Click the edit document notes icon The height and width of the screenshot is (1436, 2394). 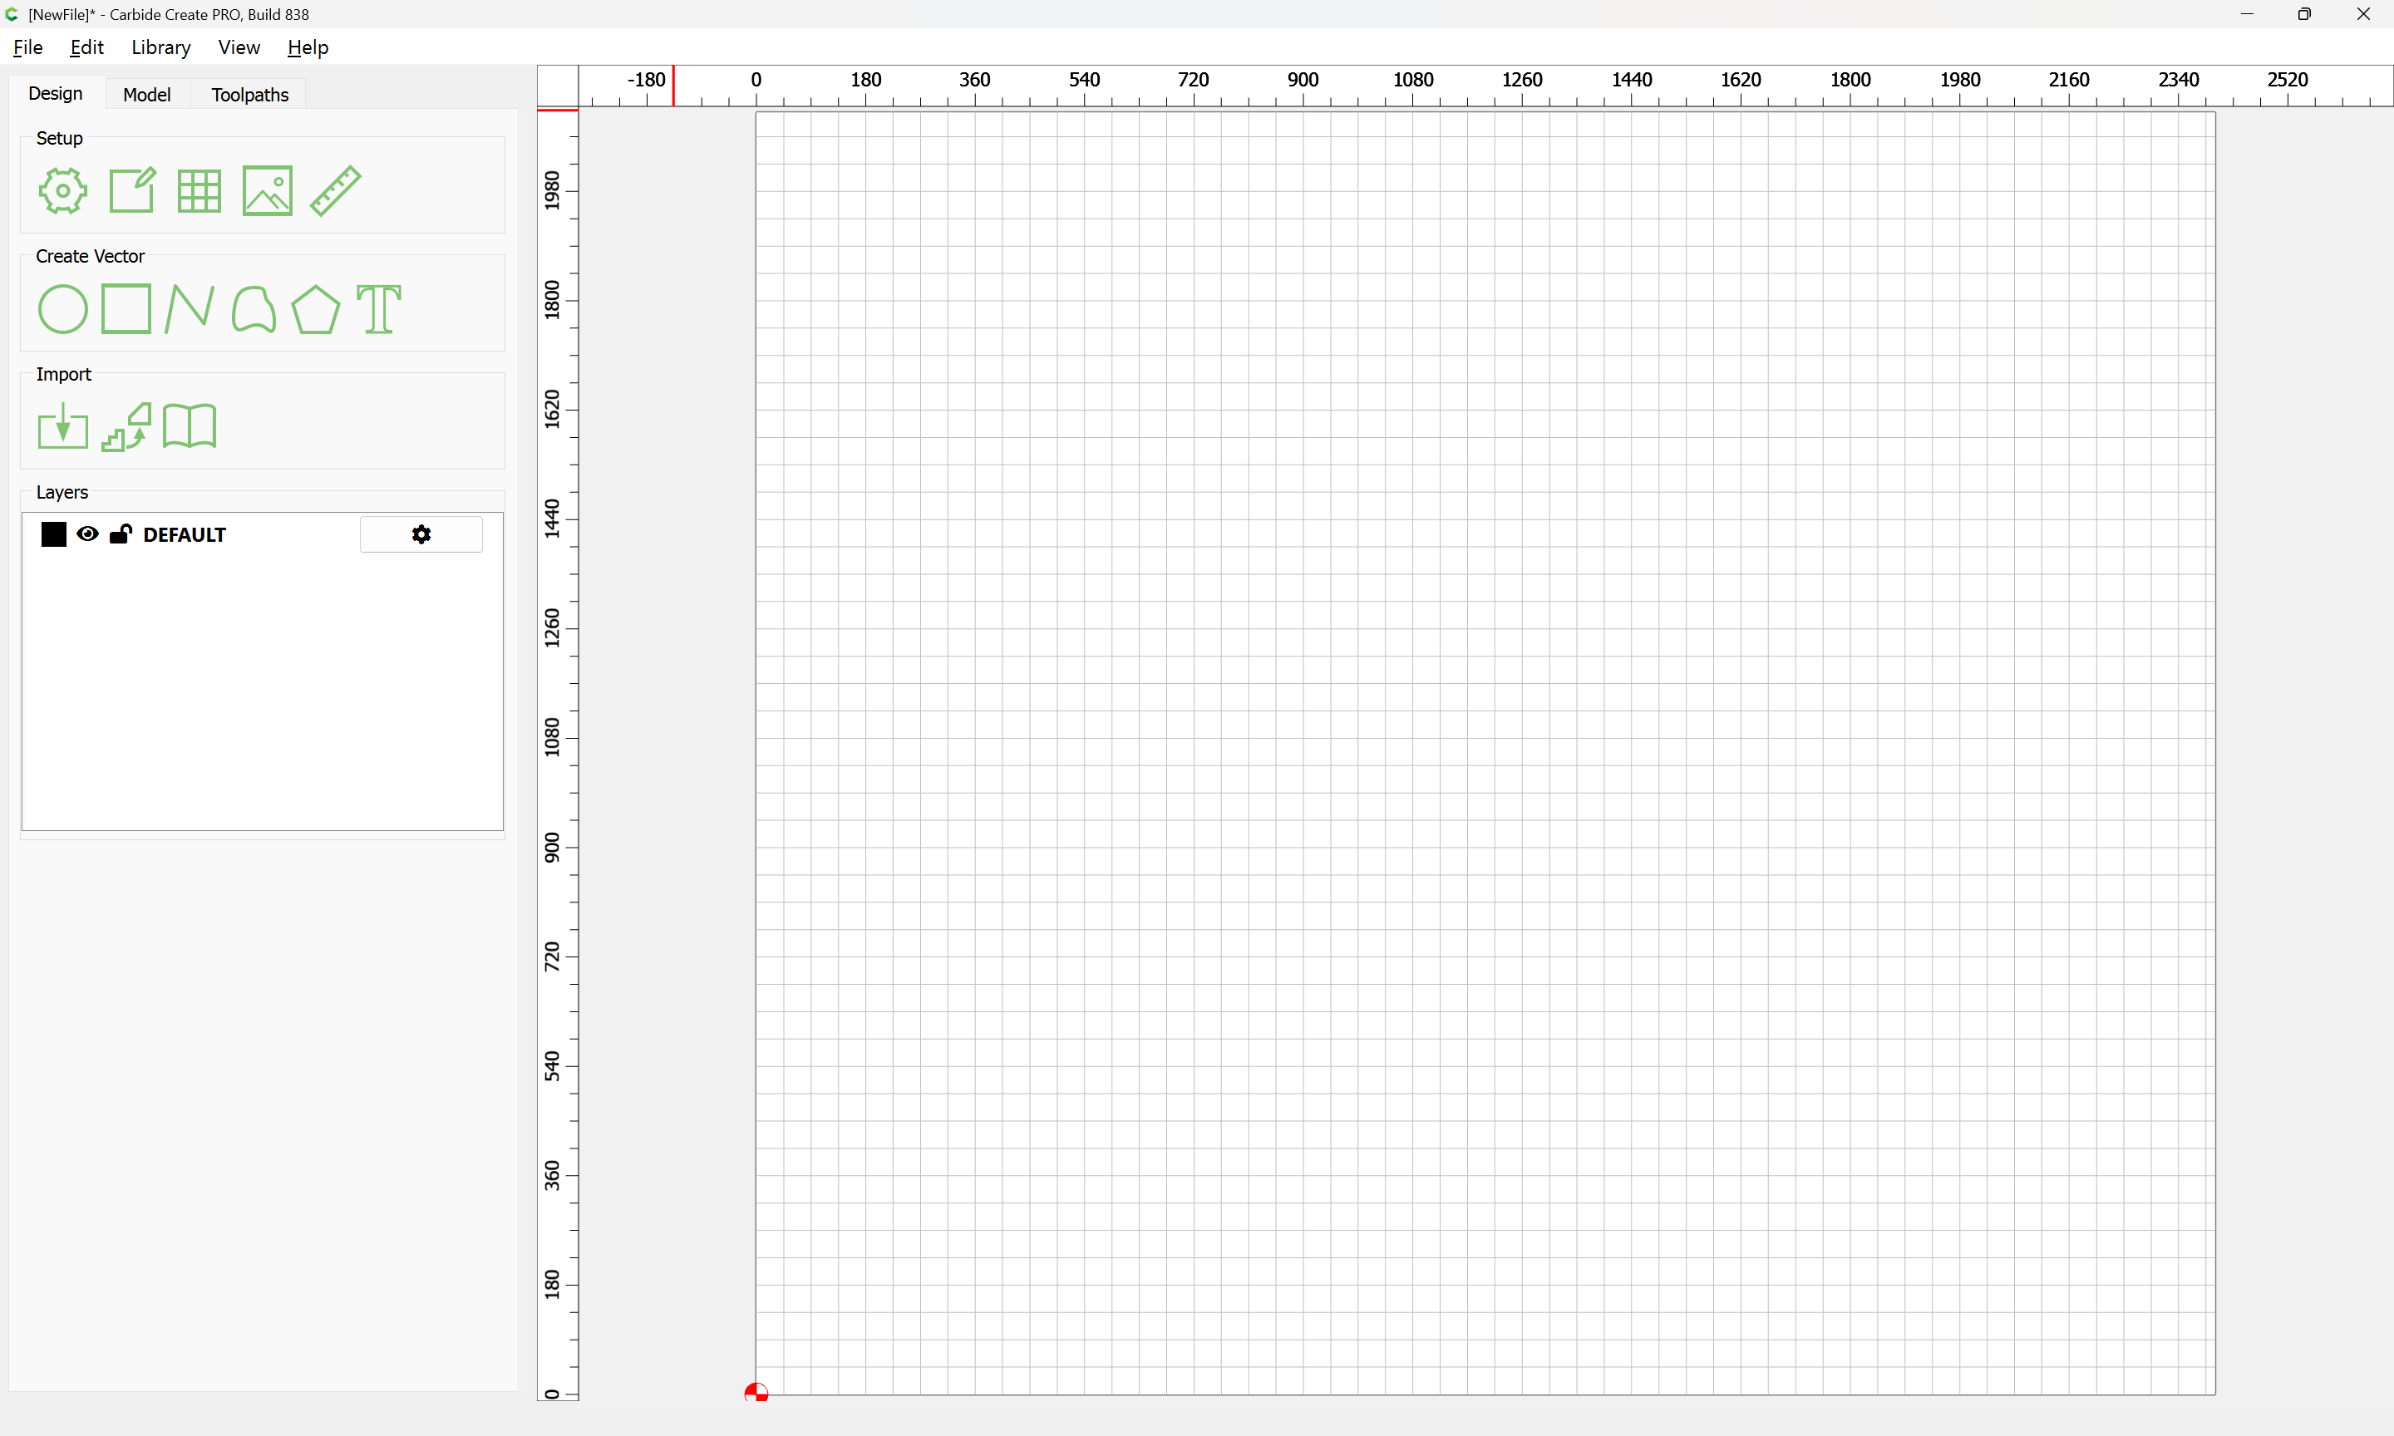pos(131,190)
